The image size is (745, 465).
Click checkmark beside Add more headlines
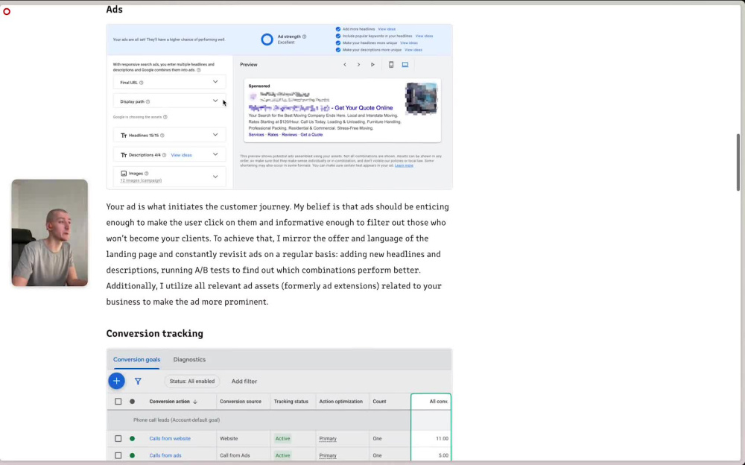coord(338,29)
